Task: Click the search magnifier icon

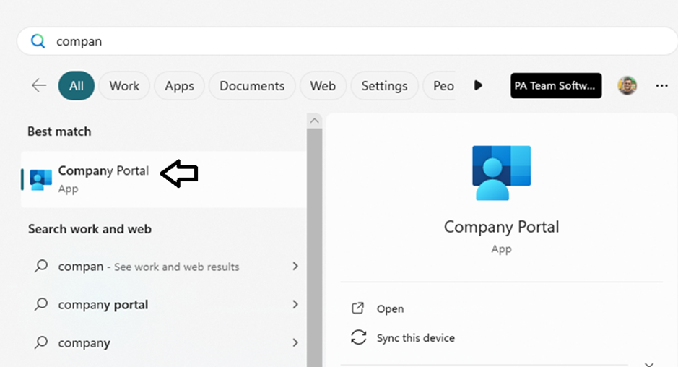Action: 38,41
